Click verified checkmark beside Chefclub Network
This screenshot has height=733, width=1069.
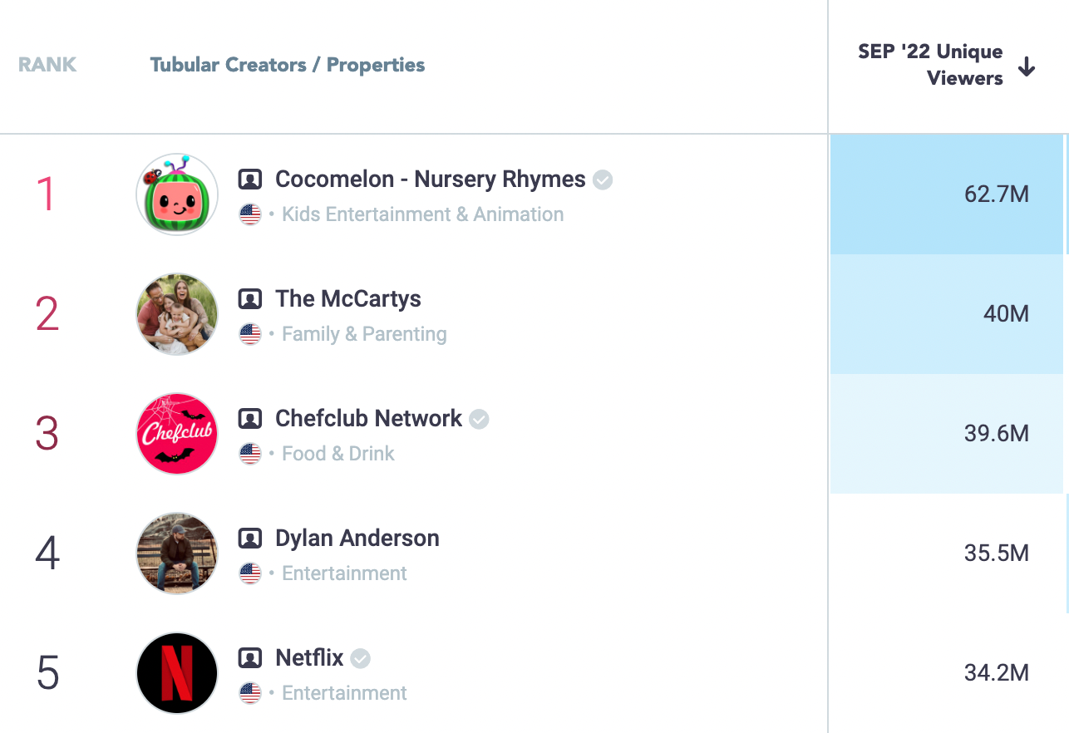click(479, 419)
